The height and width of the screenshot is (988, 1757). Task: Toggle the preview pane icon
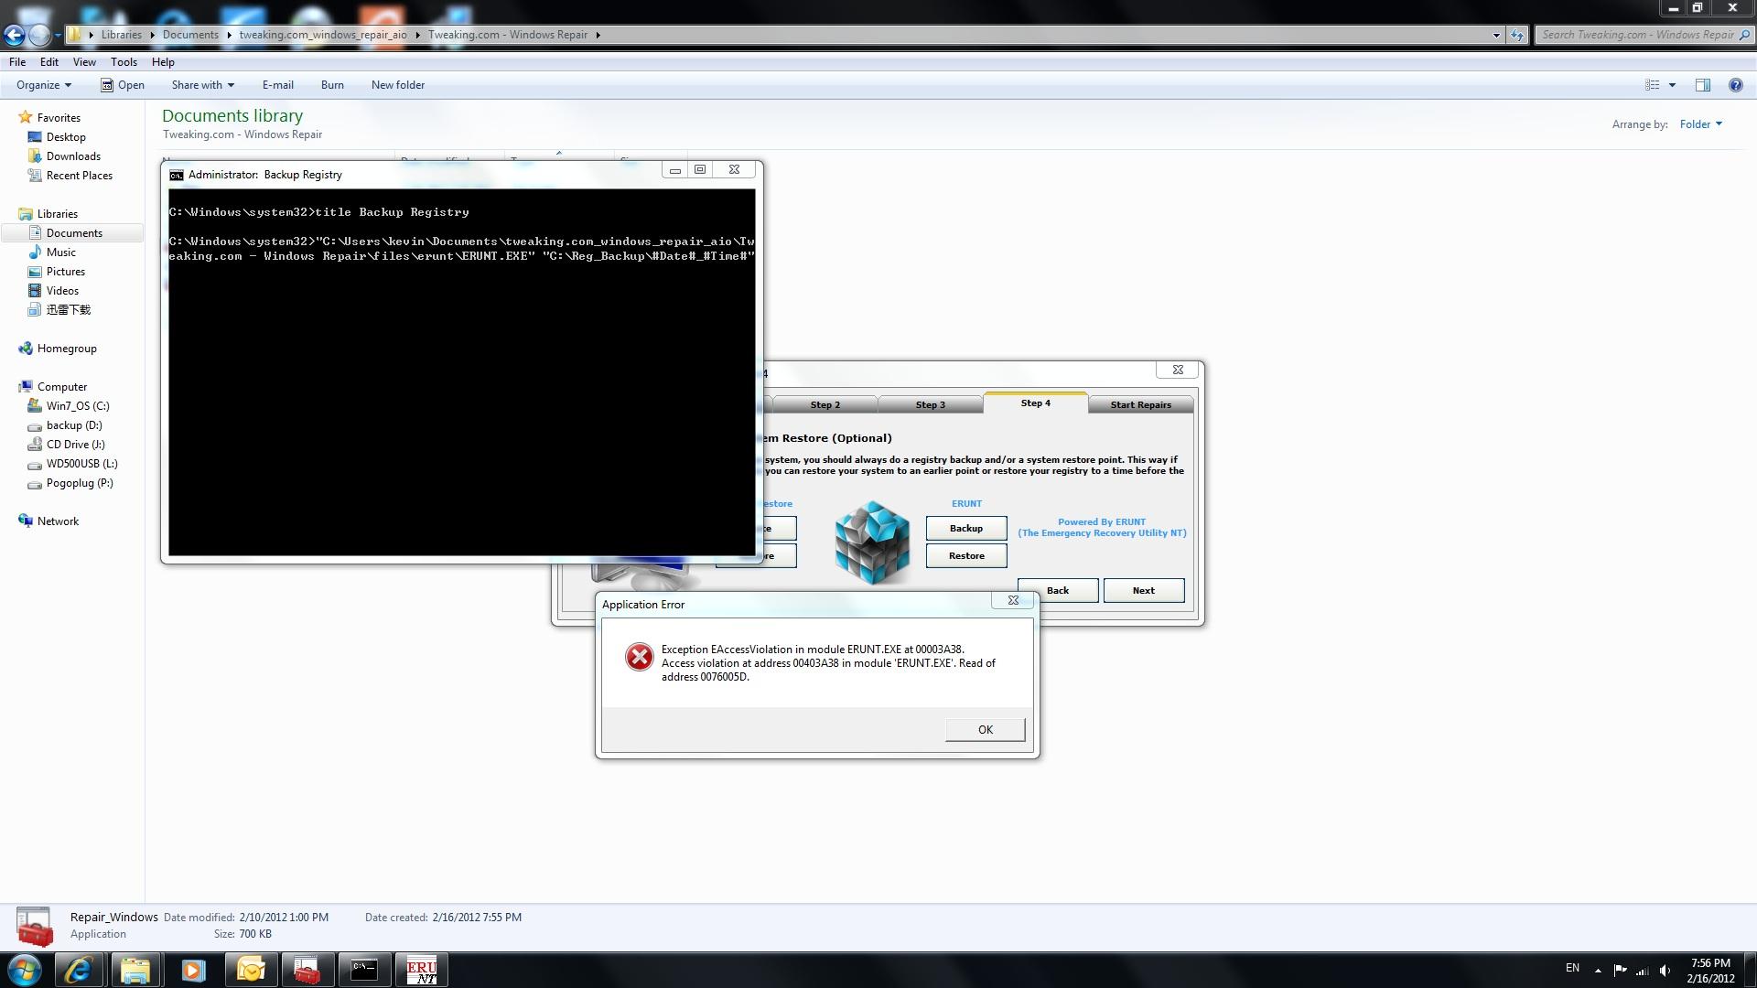coord(1702,85)
